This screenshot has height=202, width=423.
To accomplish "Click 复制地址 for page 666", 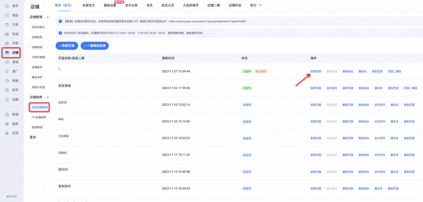I will pyautogui.click(x=364, y=122).
